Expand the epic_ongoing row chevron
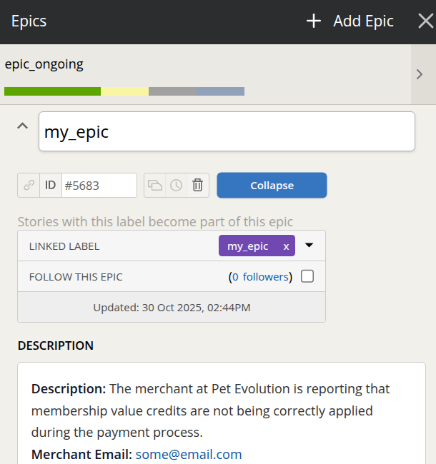Screen dimensions: 436x464 (x=420, y=74)
